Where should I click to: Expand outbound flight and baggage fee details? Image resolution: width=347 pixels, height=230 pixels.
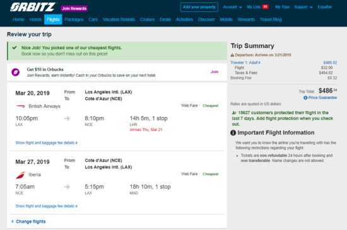coord(47,143)
